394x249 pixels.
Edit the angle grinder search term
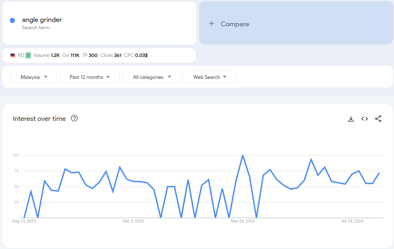pos(42,20)
